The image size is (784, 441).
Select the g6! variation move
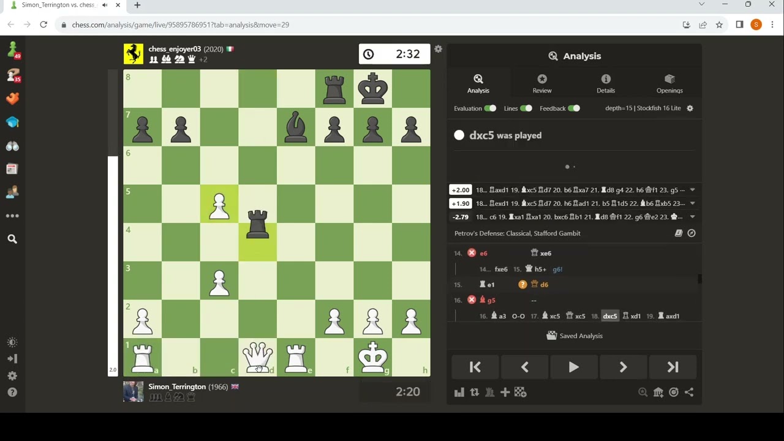coord(557,269)
